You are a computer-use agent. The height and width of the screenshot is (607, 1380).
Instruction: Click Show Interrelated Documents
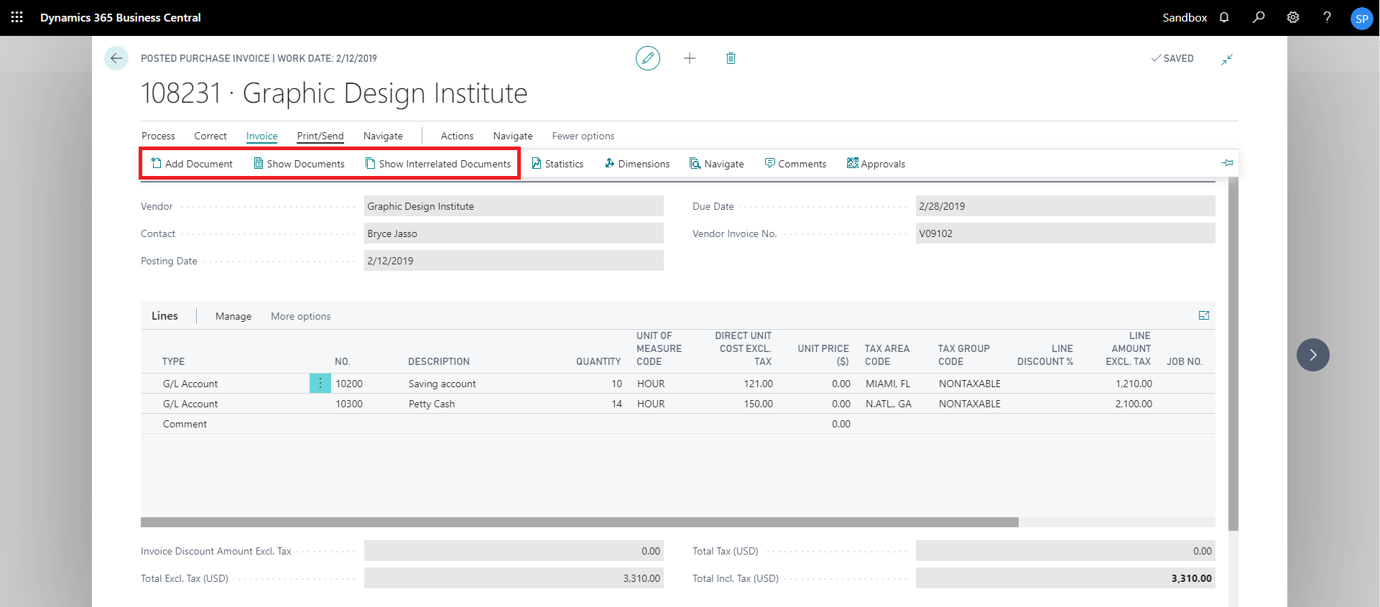click(438, 164)
